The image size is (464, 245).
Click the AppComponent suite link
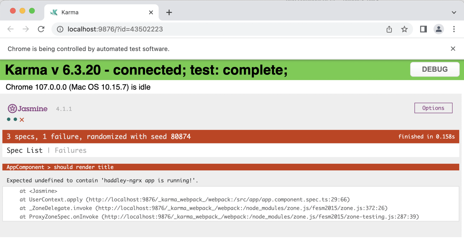coord(25,167)
